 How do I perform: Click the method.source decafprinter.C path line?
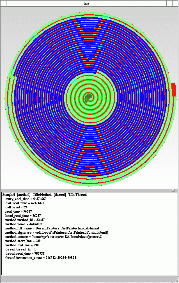click(54, 237)
